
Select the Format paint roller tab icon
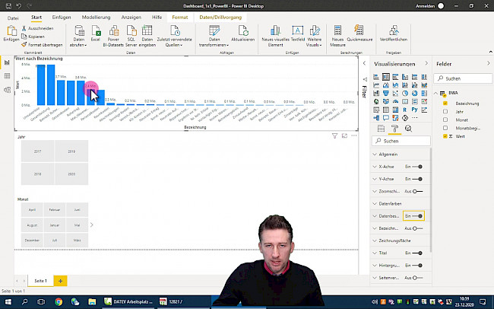(393, 129)
